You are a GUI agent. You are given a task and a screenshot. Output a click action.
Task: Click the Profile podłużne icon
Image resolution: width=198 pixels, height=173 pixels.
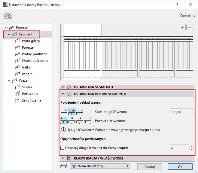17,54
